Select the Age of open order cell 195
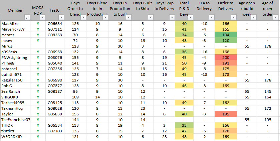 (267, 119)
